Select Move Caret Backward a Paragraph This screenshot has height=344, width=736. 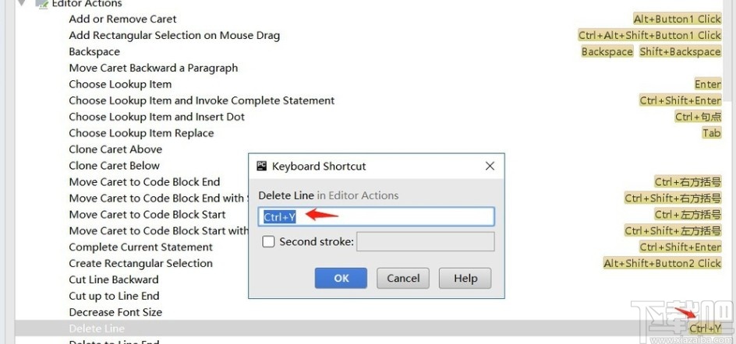pyautogui.click(x=153, y=68)
